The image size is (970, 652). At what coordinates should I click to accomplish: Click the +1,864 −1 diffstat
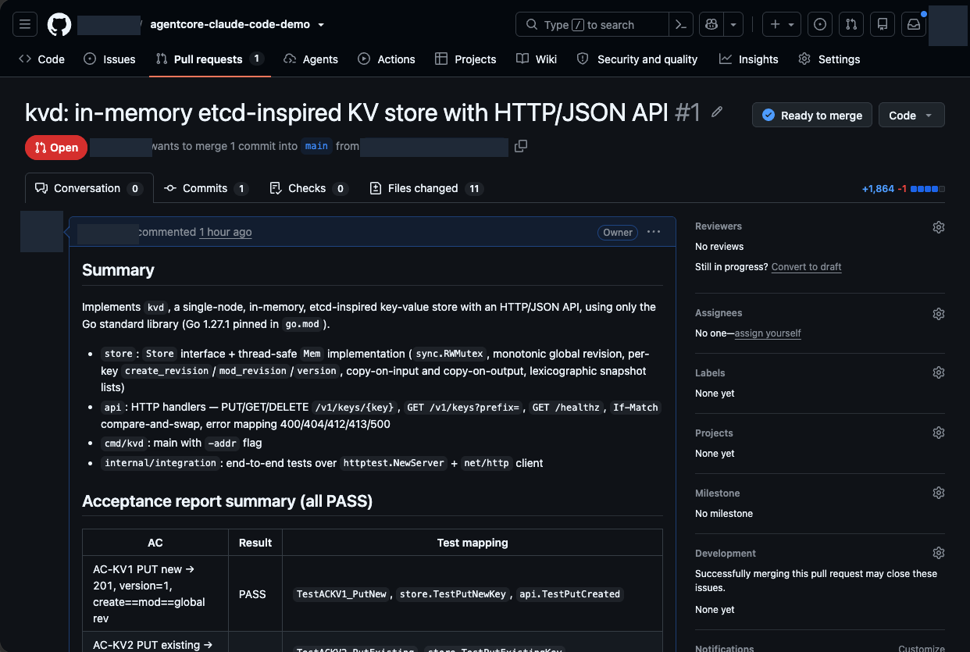pos(903,189)
